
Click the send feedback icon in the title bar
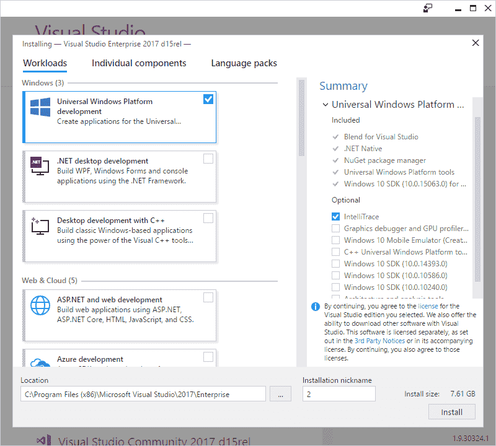click(427, 8)
